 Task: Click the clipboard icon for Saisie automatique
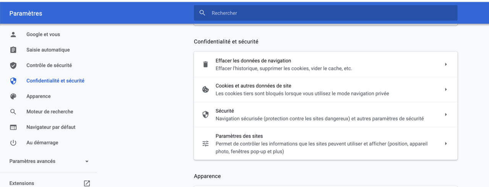pyautogui.click(x=13, y=50)
